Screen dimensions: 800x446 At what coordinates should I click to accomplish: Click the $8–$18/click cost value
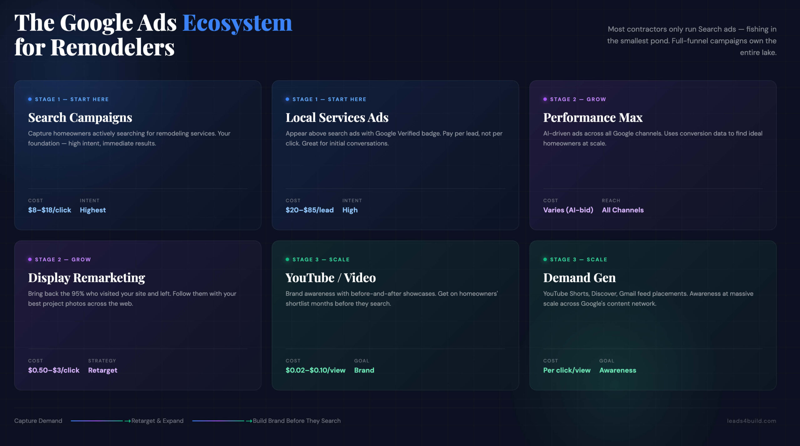point(50,210)
